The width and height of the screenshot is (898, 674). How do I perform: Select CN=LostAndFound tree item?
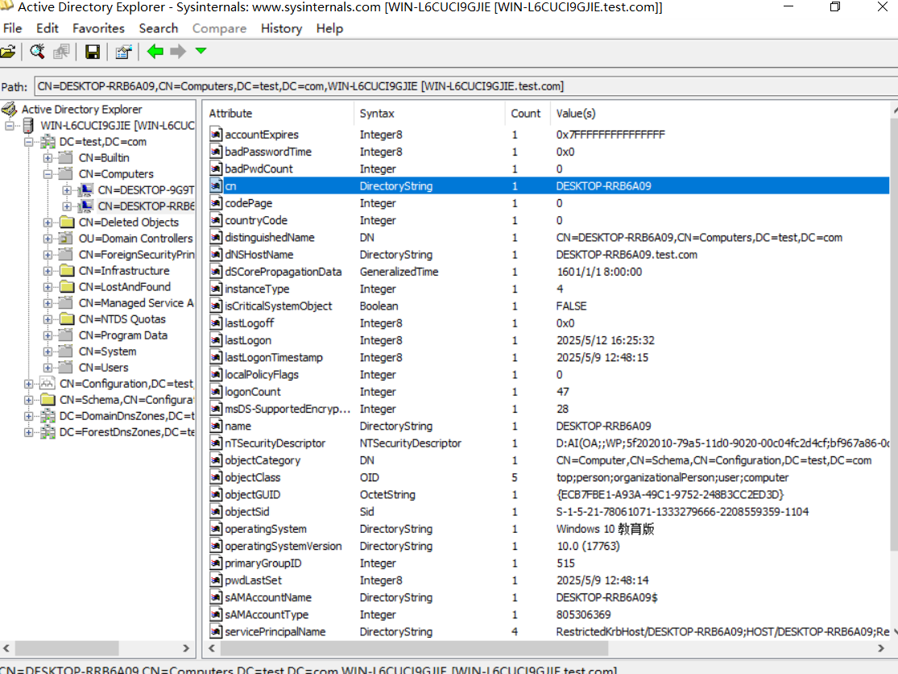(124, 286)
